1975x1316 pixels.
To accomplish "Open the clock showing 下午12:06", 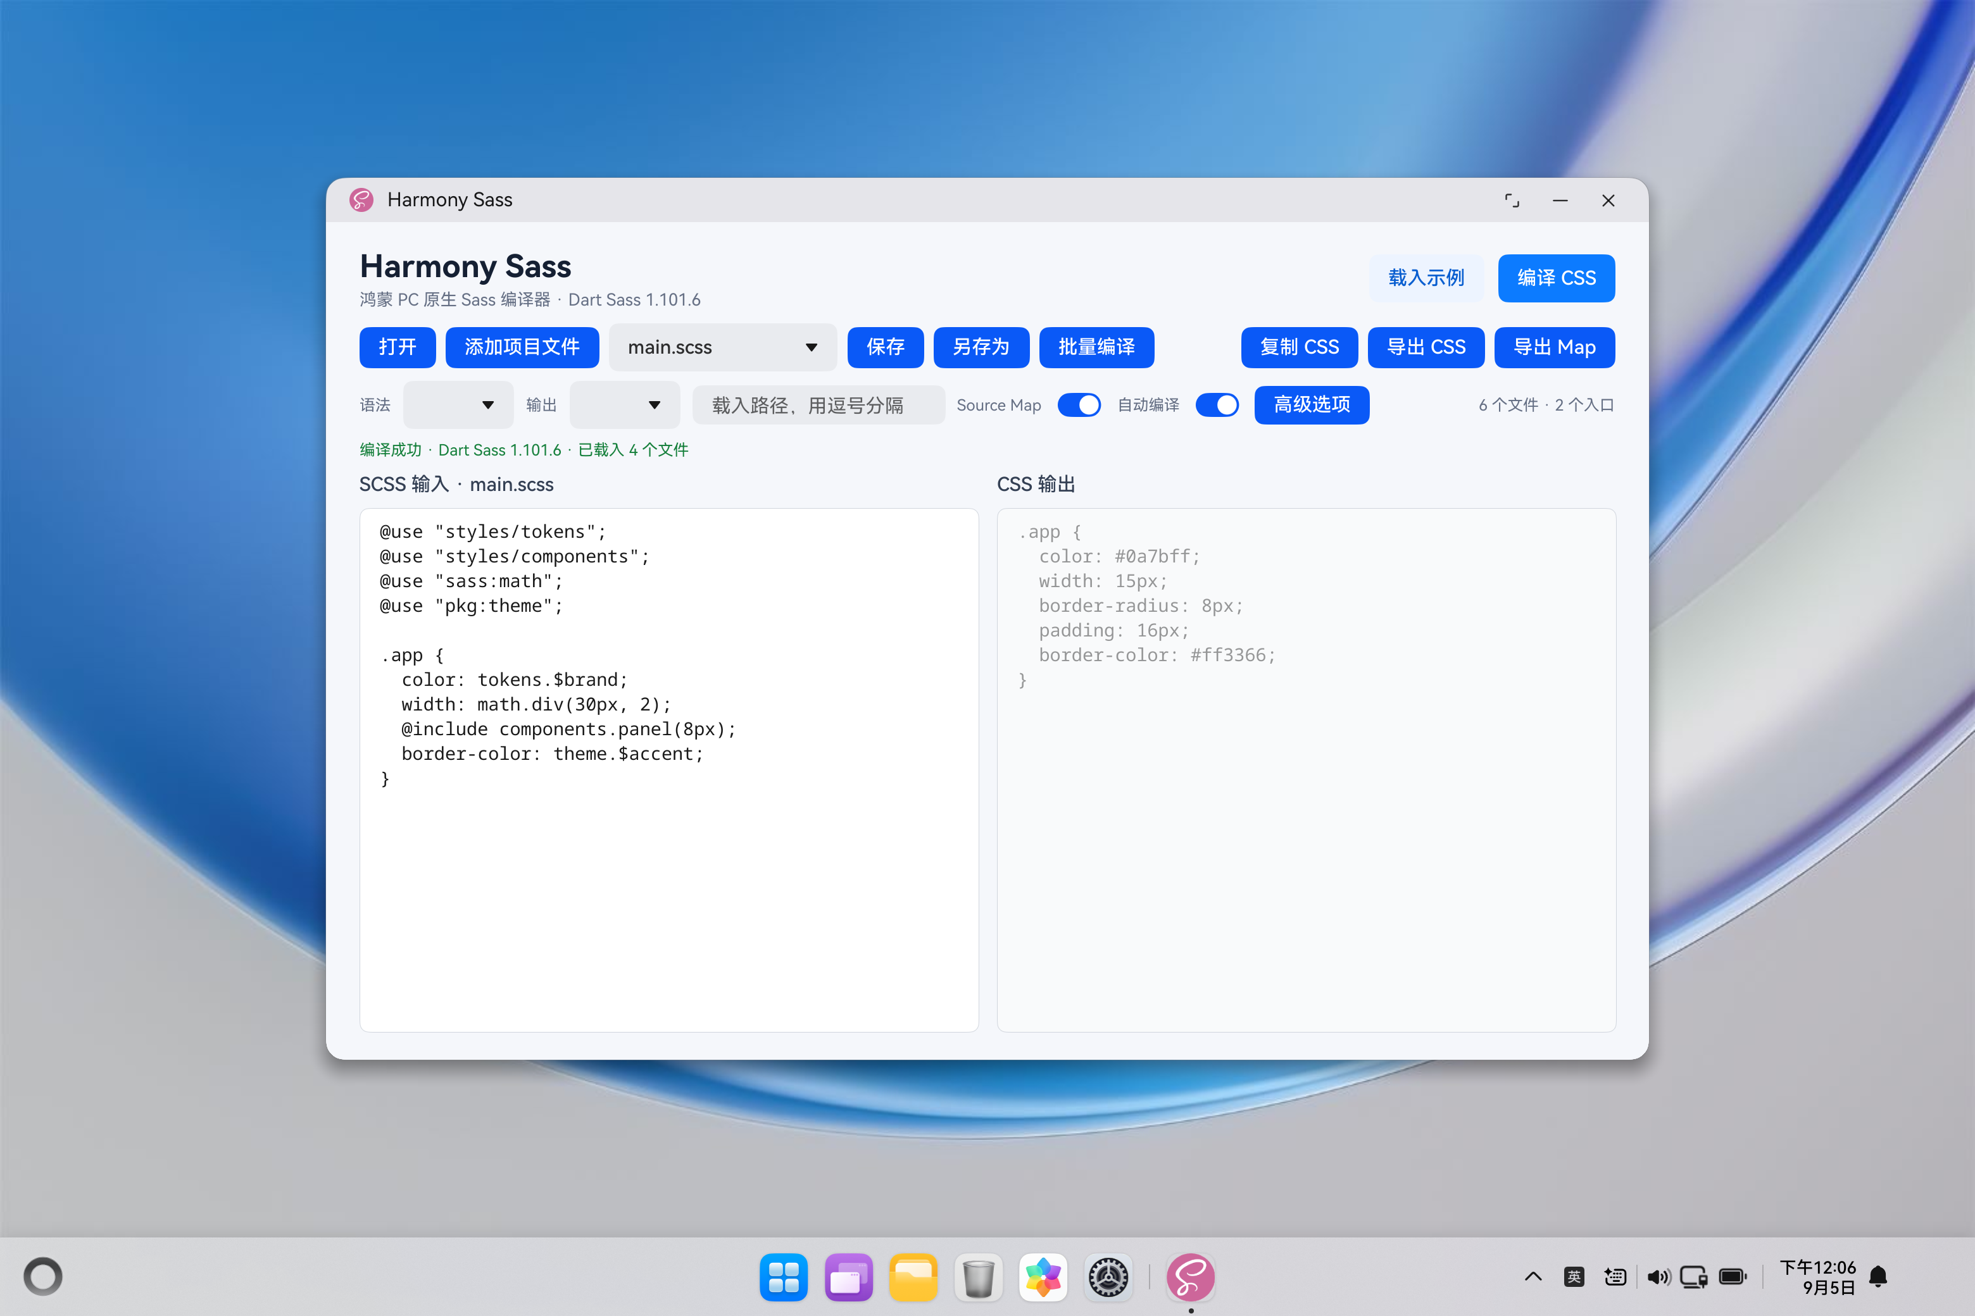I will pyautogui.click(x=1817, y=1277).
